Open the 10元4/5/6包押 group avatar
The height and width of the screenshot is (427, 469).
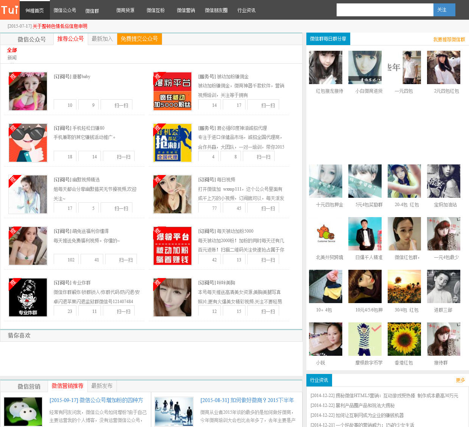pos(365,286)
